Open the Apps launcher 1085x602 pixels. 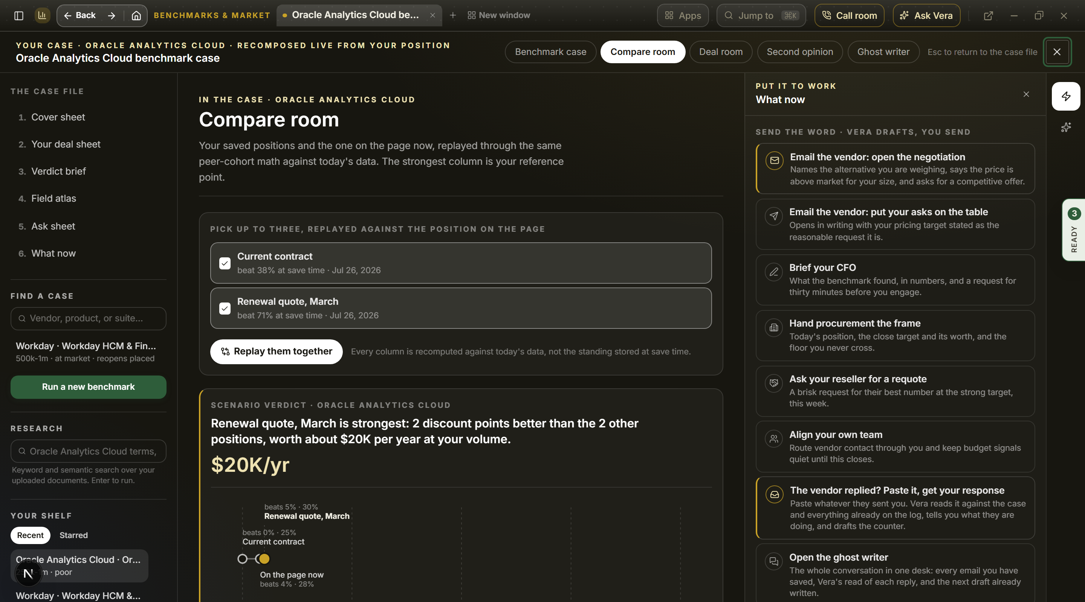click(x=683, y=15)
